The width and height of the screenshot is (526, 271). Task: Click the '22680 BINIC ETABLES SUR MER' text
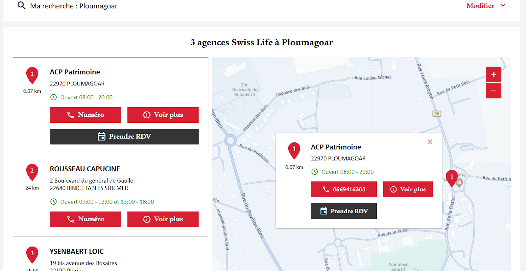tap(89, 188)
